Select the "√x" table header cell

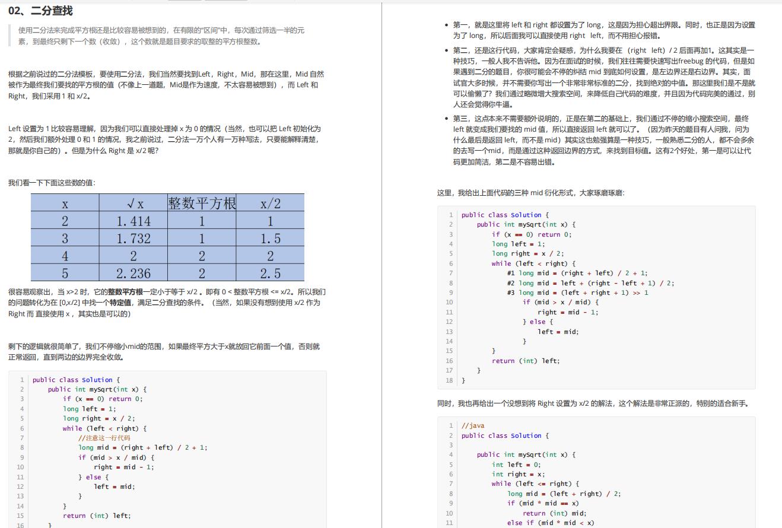pos(133,203)
